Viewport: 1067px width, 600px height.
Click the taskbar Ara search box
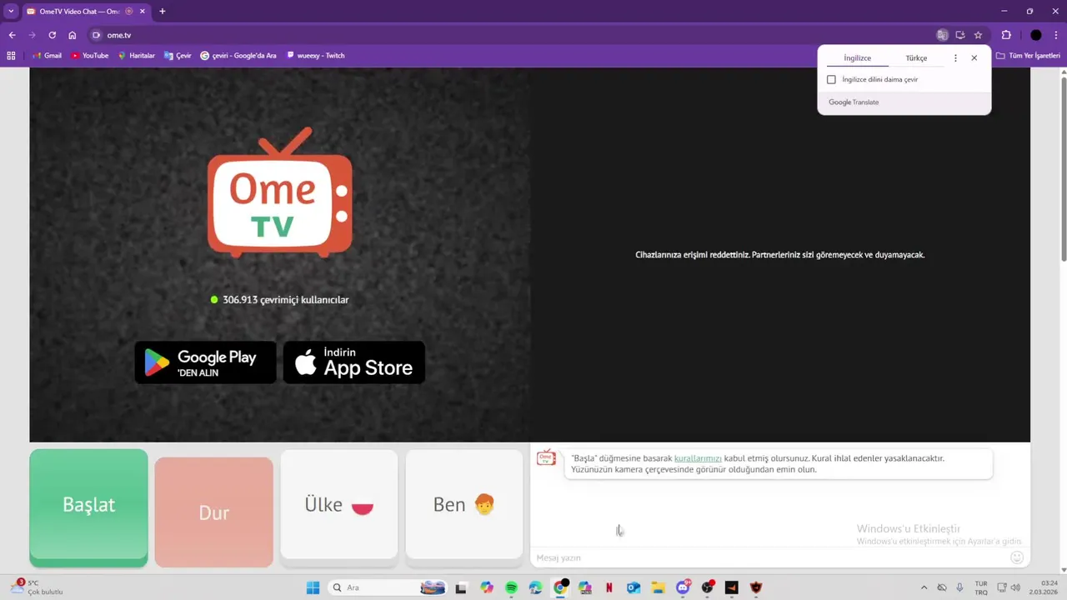click(x=388, y=587)
